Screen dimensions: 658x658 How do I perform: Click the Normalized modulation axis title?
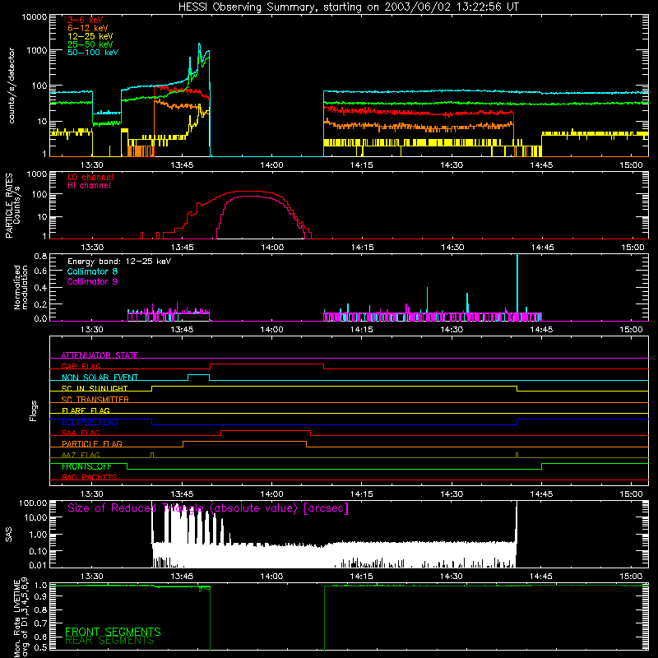point(21,287)
